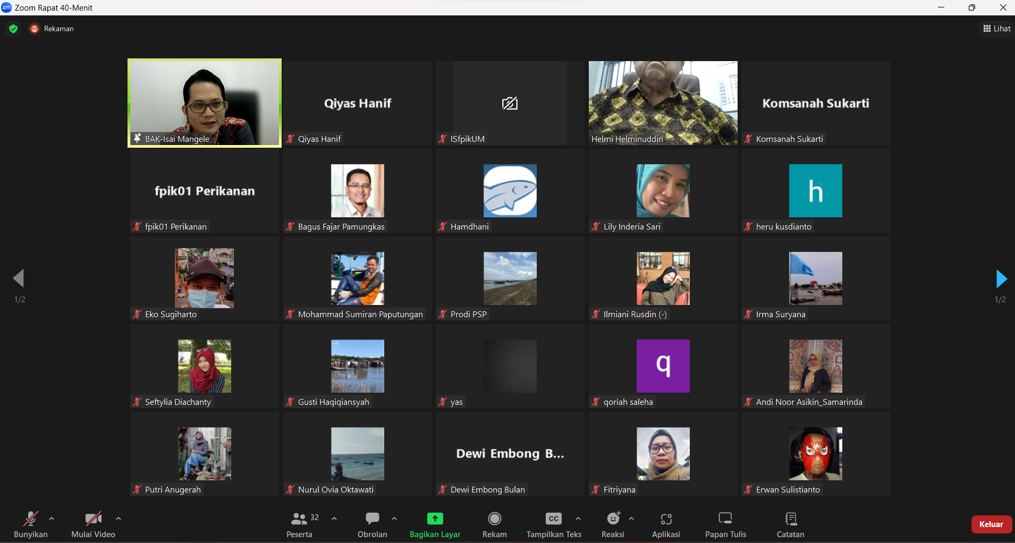
Task: Expand audio options arrow next to Bunyikan
Action: pos(52,519)
